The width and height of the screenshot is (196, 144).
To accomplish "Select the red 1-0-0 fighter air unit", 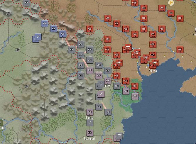I will pos(119,63).
